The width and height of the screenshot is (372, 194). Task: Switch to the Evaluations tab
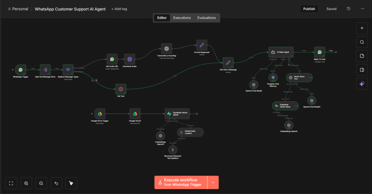[x=206, y=18]
